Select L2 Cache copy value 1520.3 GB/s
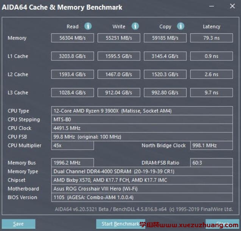 pyautogui.click(x=165, y=74)
